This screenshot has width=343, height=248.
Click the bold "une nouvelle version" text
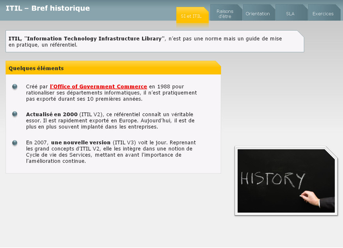click(x=81, y=142)
